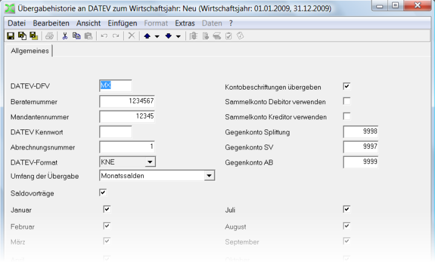Click the grayed clipboard-check icon
This screenshot has height=262, width=435.
[x=228, y=36]
